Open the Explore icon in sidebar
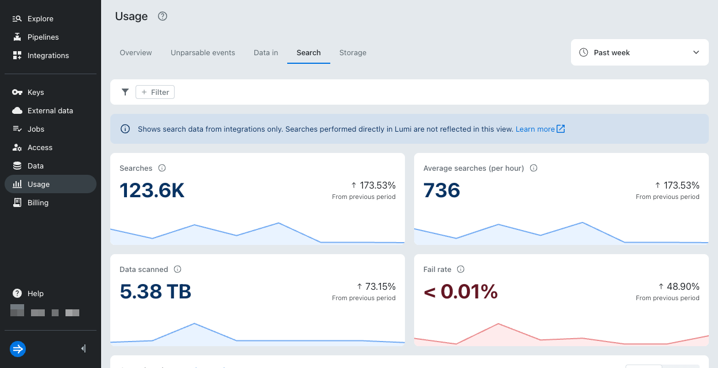This screenshot has height=368, width=718. [x=17, y=18]
